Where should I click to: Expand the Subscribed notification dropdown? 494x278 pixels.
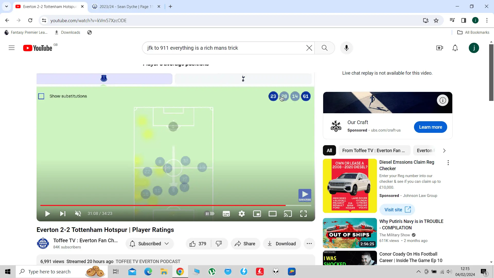coord(167,244)
